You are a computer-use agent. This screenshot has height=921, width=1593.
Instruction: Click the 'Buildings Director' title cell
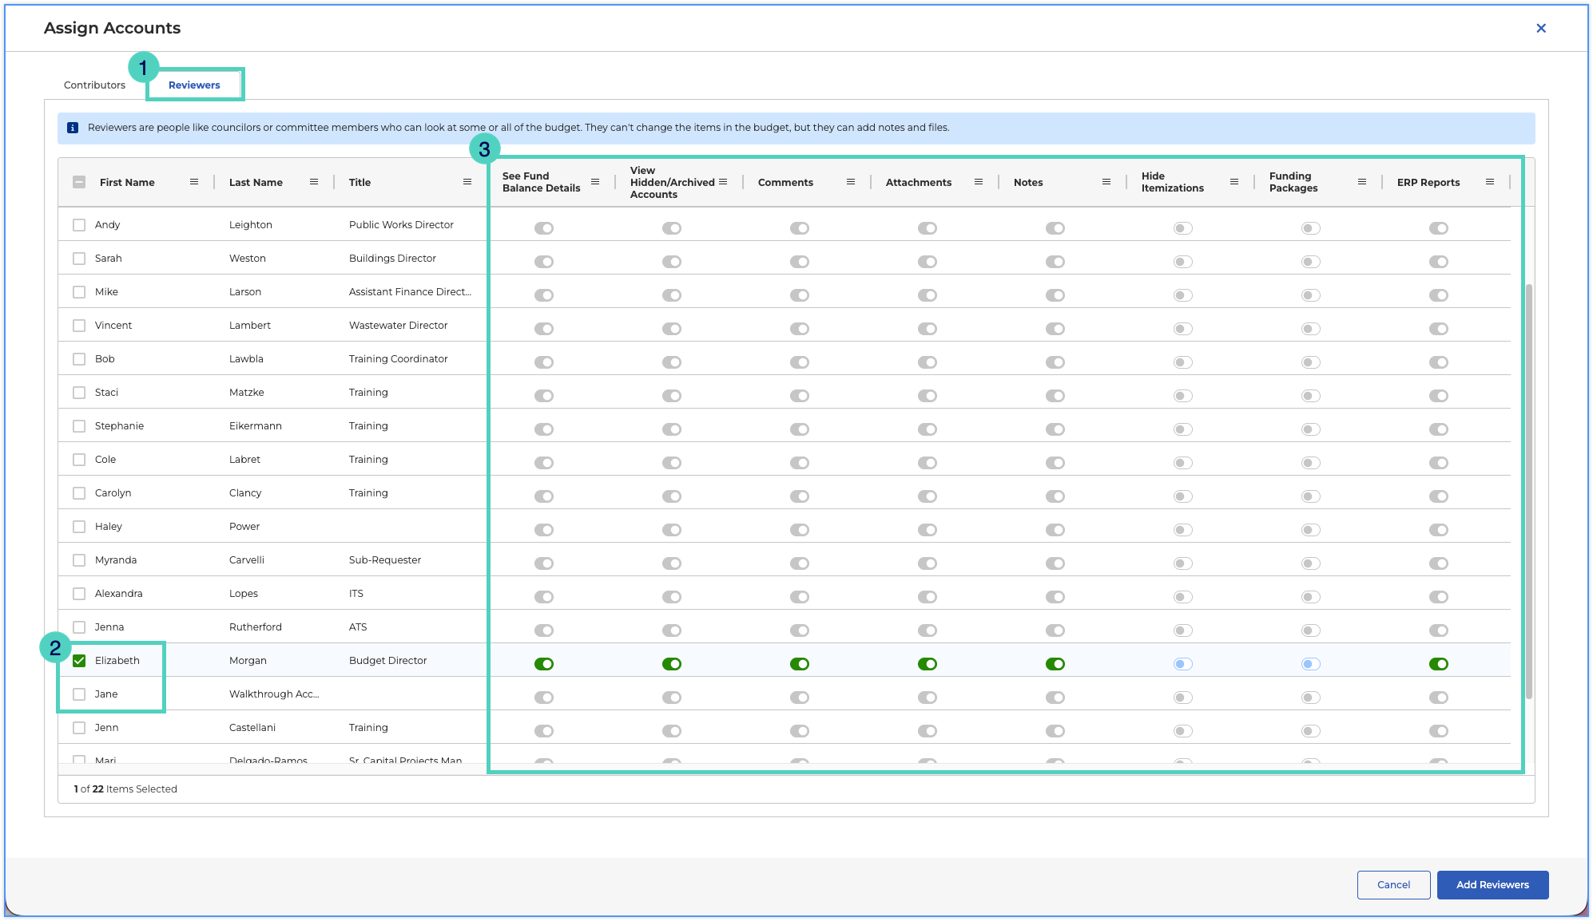pos(392,259)
